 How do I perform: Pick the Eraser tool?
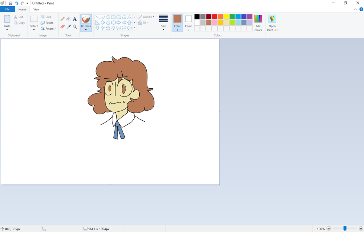tap(62, 27)
